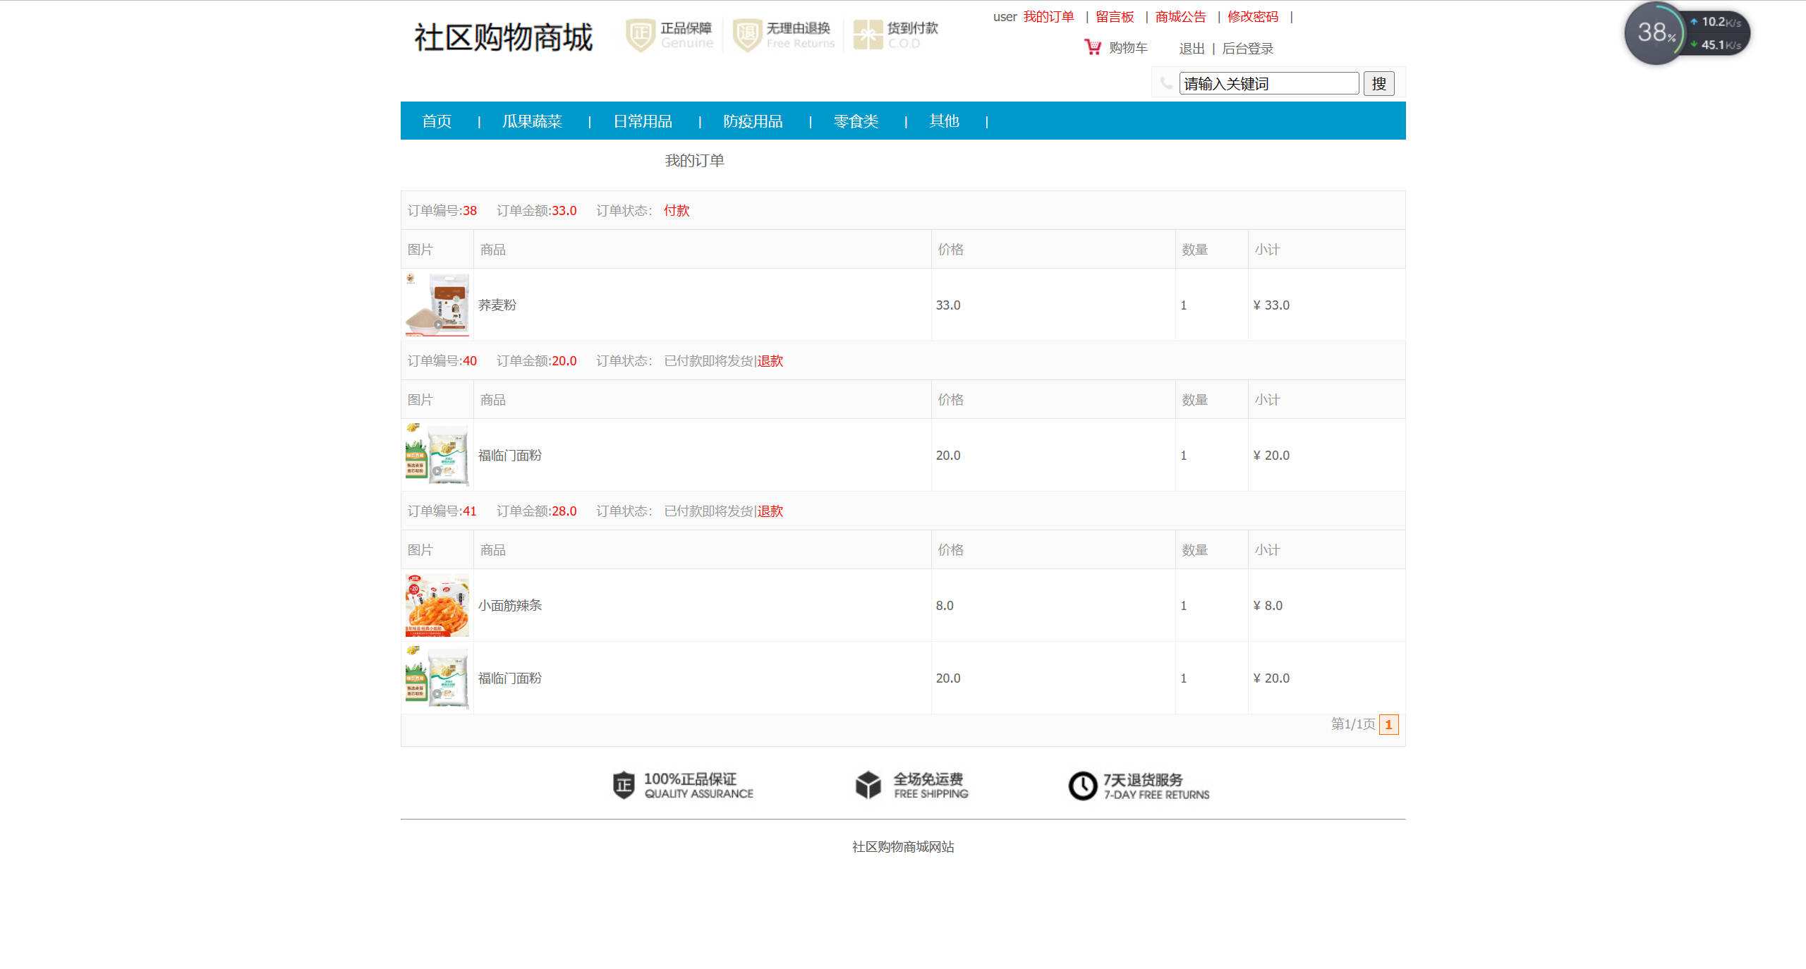Click the 100%正品保证 shield icon in footer
This screenshot has width=1806, height=969.
(624, 786)
